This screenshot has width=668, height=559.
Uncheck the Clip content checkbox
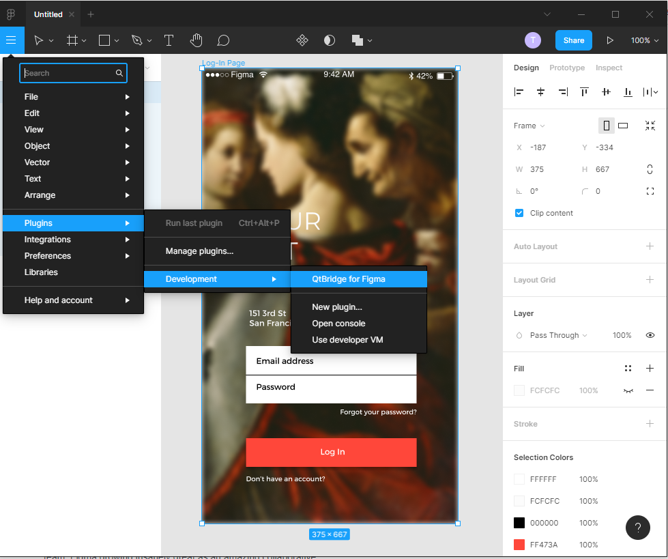point(519,213)
